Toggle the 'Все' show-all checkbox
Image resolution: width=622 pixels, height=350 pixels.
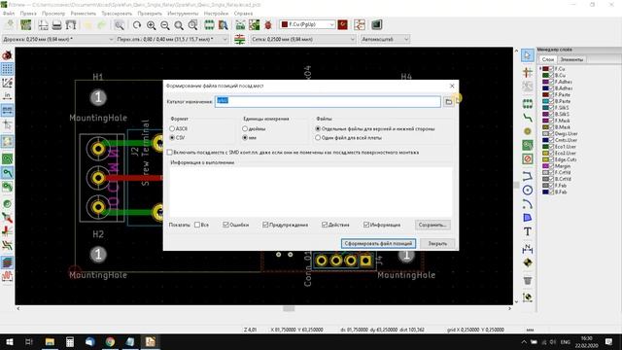point(197,225)
